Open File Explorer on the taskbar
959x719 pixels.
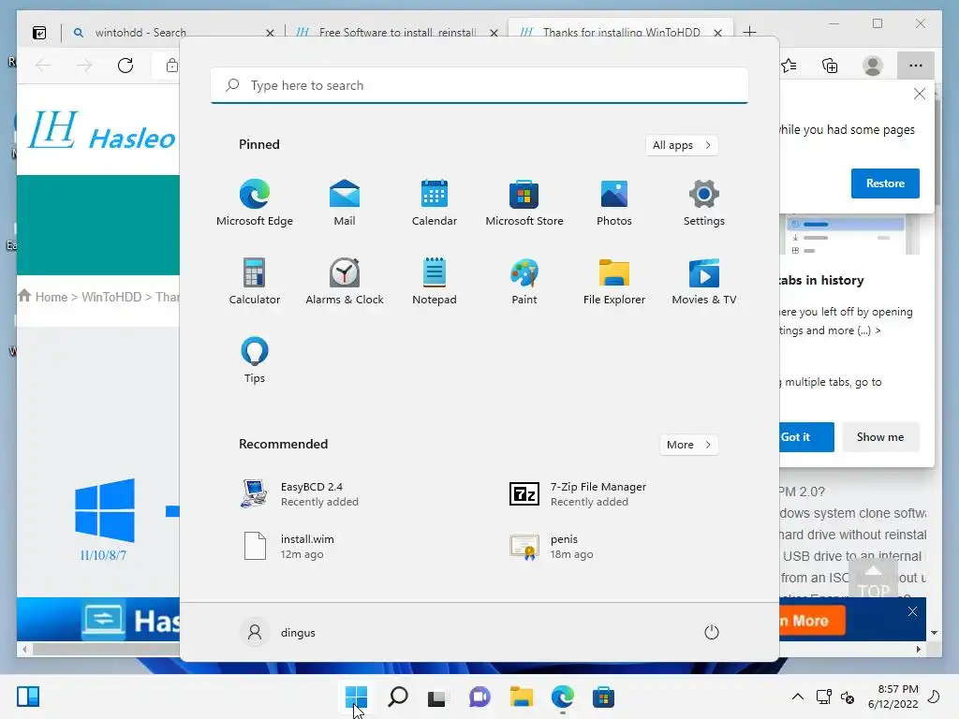tap(521, 697)
